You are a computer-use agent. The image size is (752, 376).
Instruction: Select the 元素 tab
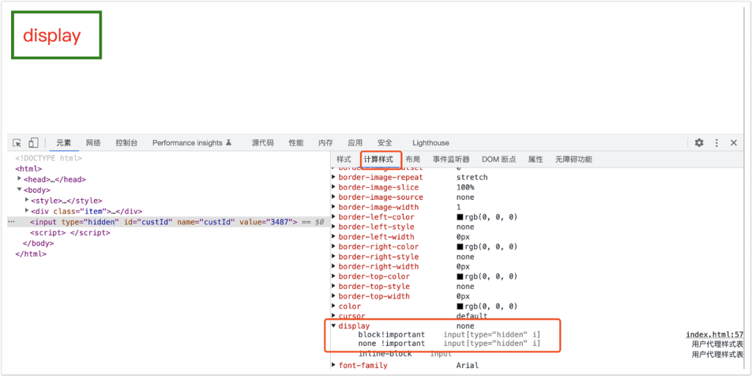(x=64, y=143)
